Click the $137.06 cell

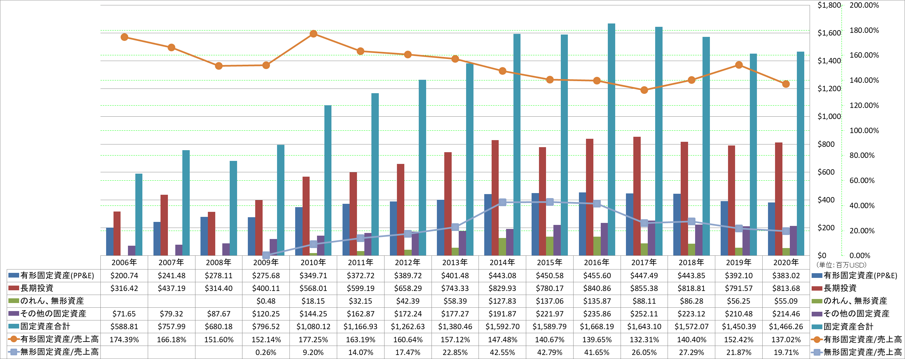click(549, 301)
